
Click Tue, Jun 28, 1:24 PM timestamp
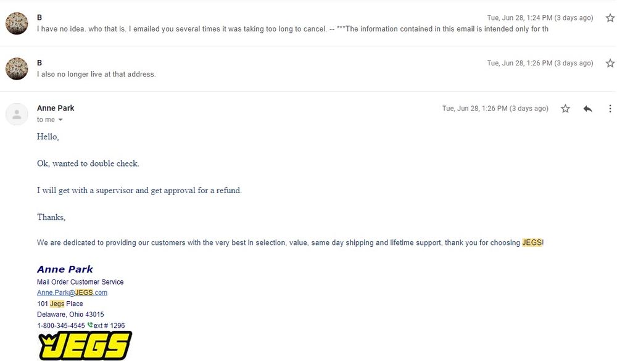[540, 18]
